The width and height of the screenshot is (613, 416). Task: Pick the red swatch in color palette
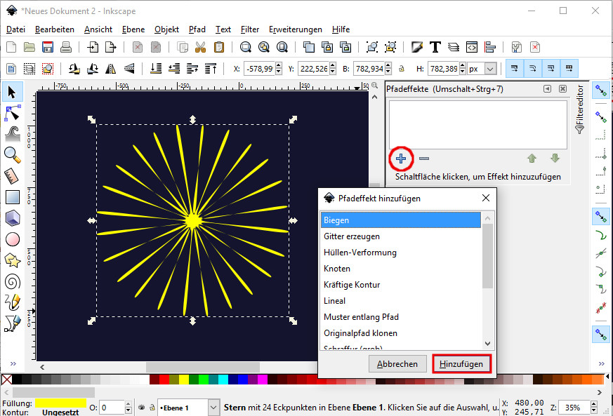(x=165, y=380)
